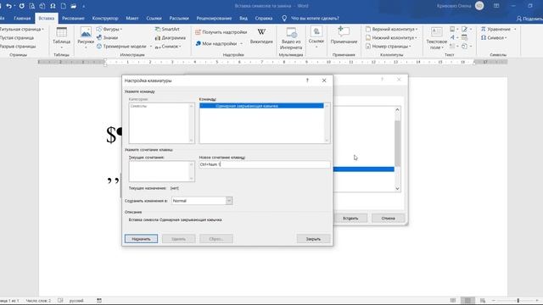The height and width of the screenshot is (305, 543).
Task: Open the Снимок screenshot tool
Action: [168, 47]
